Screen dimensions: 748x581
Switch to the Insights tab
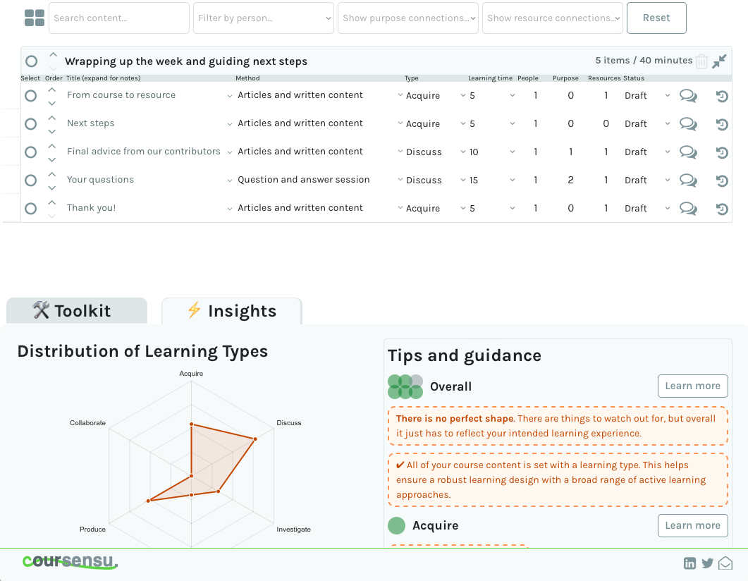[x=231, y=311]
